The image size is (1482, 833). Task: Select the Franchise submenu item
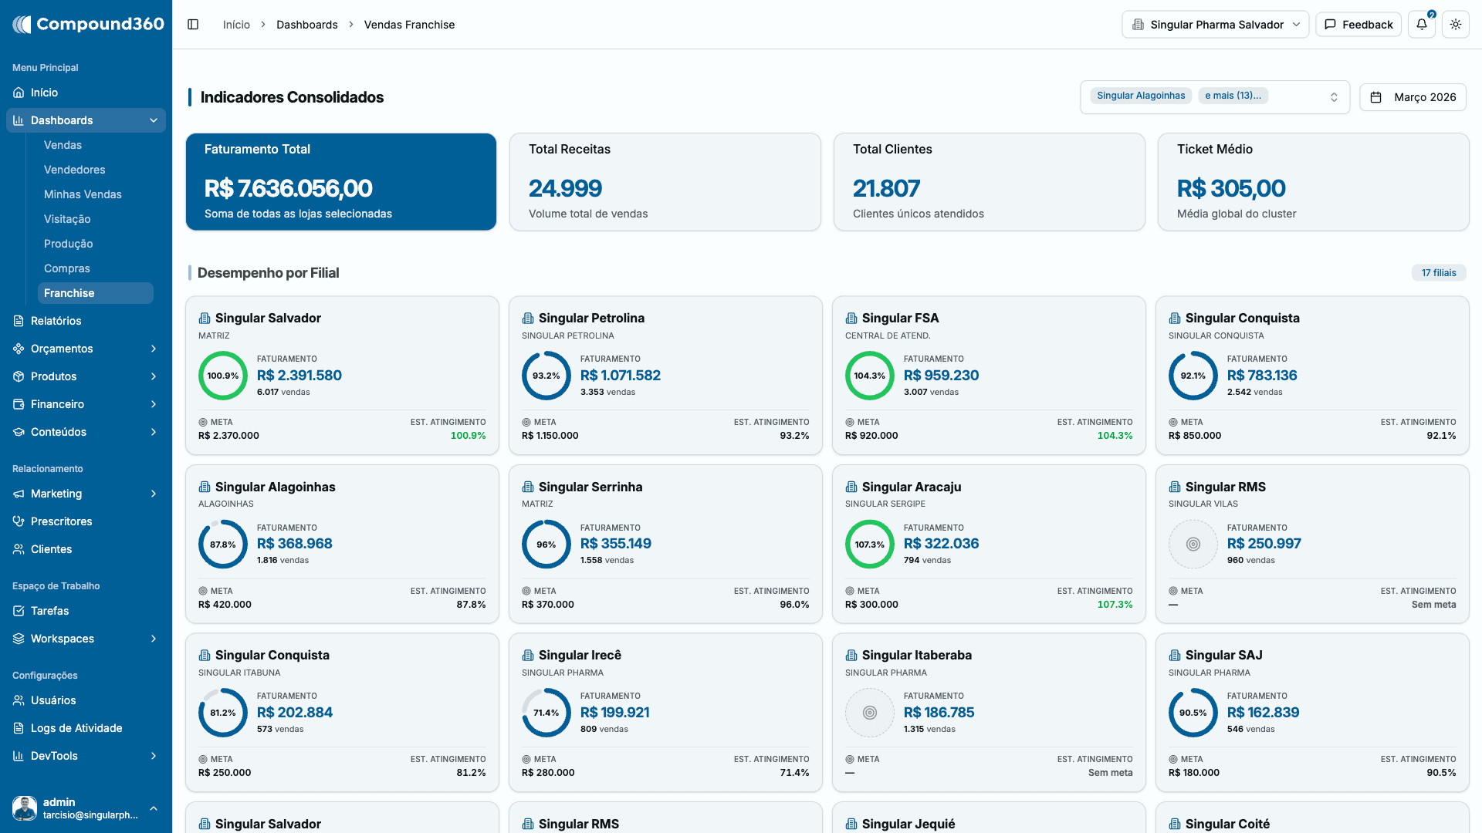tap(95, 293)
